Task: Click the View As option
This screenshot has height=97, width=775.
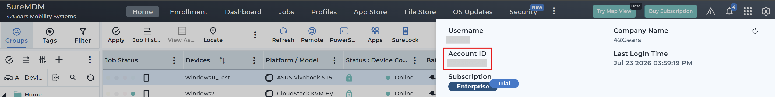Action: 181,35
